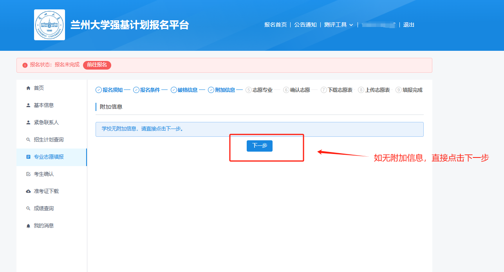The image size is (504, 272).
Task: Click the search icon beside 成绩查询
Action: (x=28, y=209)
